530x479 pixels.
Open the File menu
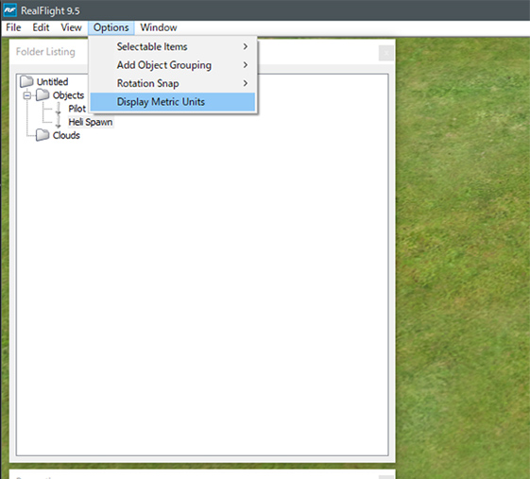[x=13, y=27]
